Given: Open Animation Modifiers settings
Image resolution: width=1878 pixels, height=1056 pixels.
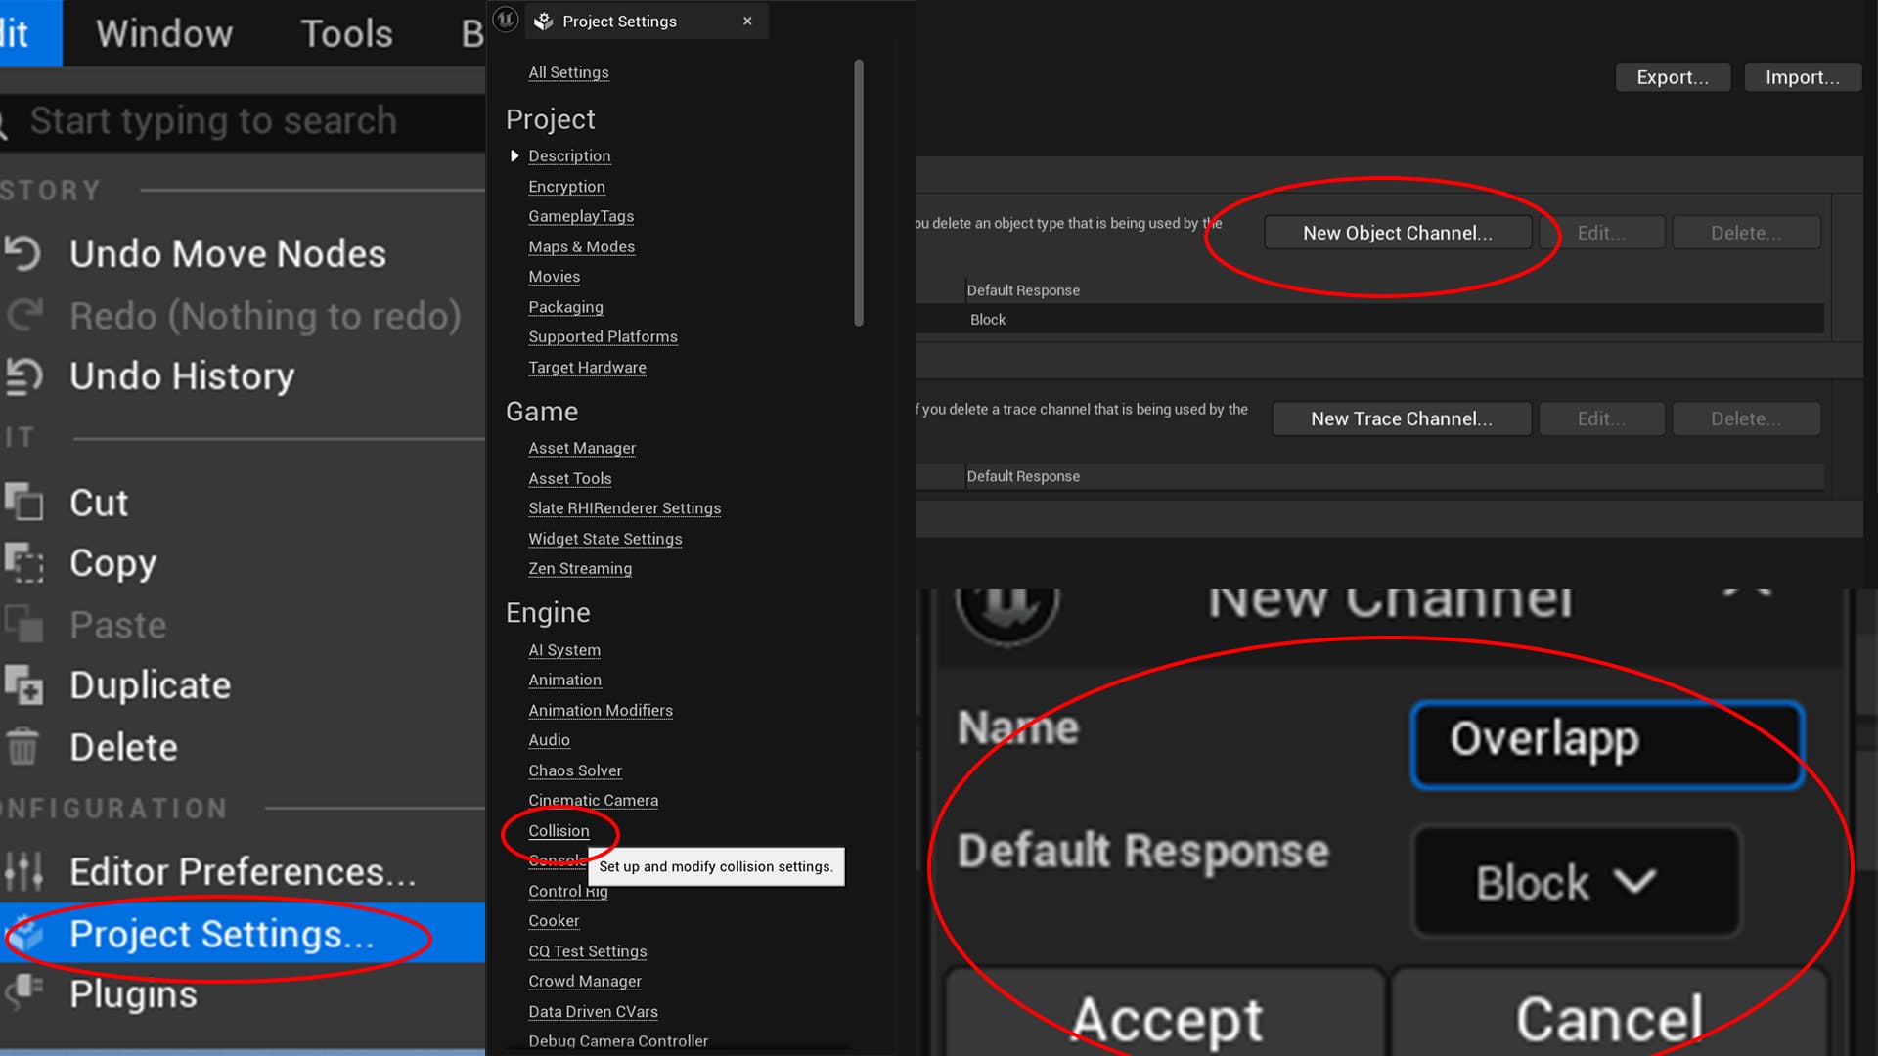Looking at the screenshot, I should coord(601,711).
